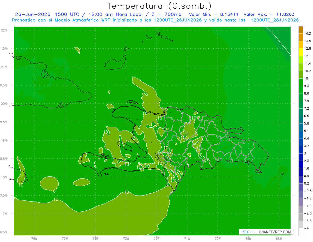This screenshot has width=313, height=242.
Task: Click the "ONAMET/REP.DOM." credit label
Action: [x=275, y=232]
